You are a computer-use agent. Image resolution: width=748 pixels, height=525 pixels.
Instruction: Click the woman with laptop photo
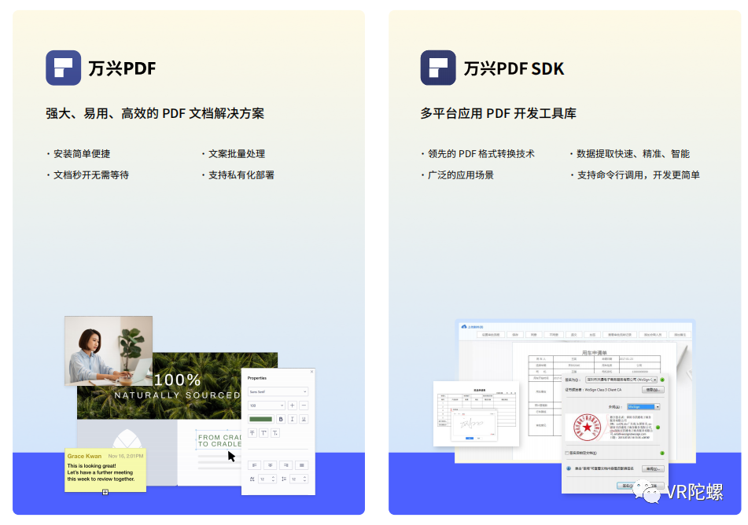109,351
